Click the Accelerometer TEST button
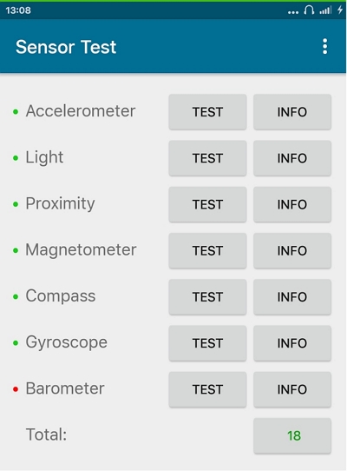 207,112
